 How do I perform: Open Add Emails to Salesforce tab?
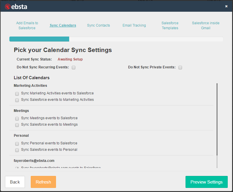[27, 25]
